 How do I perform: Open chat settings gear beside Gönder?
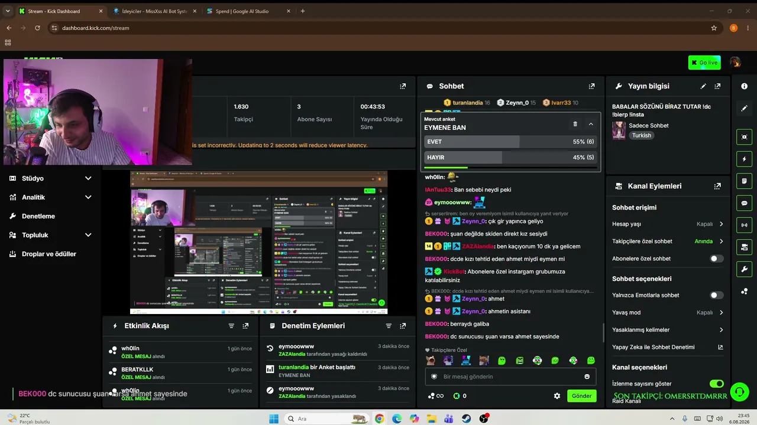click(x=557, y=396)
